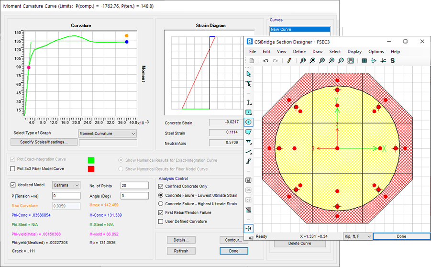Click the zoom in magnifier (plus) icon
The image size is (431, 267).
click(x=332, y=60)
